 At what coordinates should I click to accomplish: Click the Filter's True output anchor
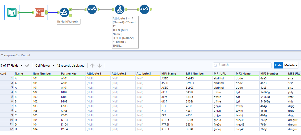[x=71, y=9]
